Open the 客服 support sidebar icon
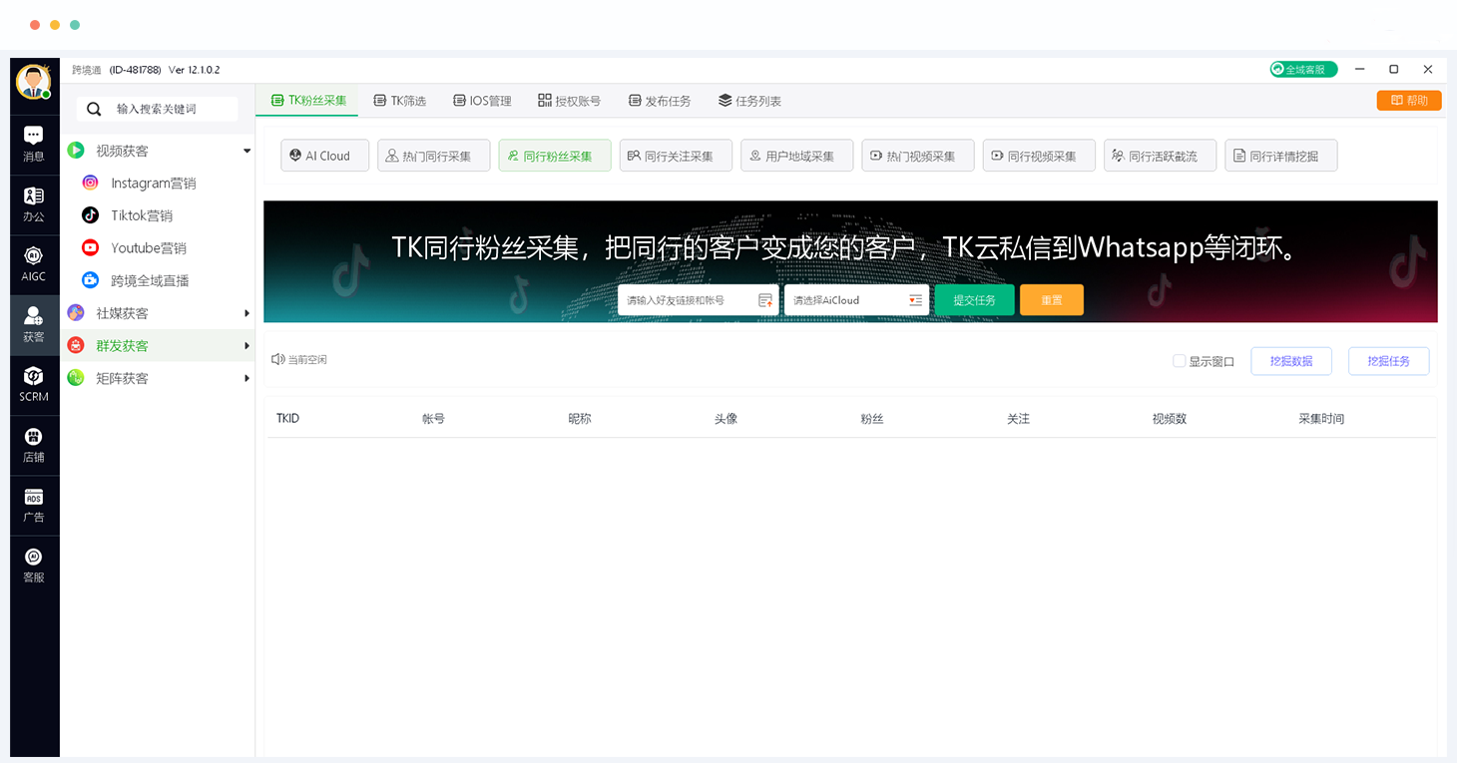Image resolution: width=1457 pixels, height=763 pixels. coord(33,565)
